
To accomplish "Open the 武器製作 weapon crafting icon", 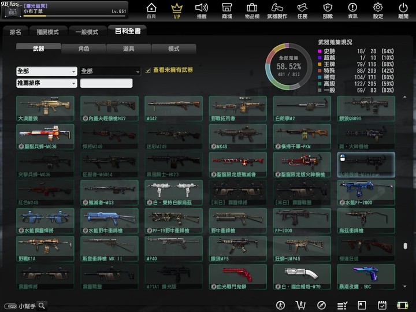I will click(277, 10).
